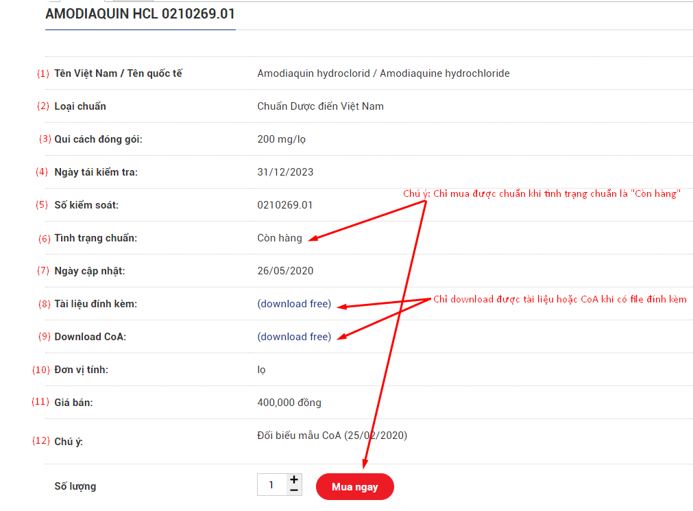Select the AMODIAQUIN HCL 0210269.01 heading
The image size is (693, 511).
pyautogui.click(x=140, y=14)
